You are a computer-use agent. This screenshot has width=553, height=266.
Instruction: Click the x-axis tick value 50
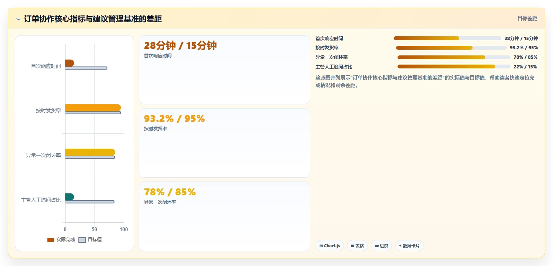click(x=94, y=229)
